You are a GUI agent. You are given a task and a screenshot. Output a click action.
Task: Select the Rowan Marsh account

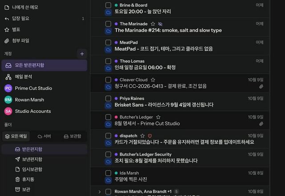(44, 100)
